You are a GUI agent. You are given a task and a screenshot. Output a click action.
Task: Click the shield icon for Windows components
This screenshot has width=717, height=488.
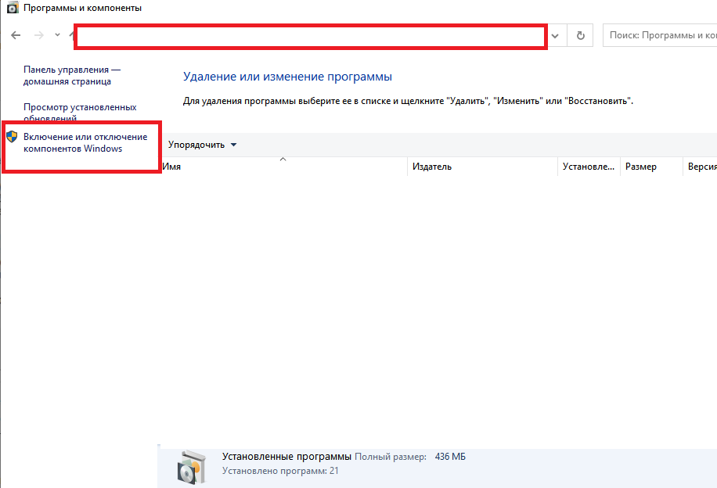(12, 137)
